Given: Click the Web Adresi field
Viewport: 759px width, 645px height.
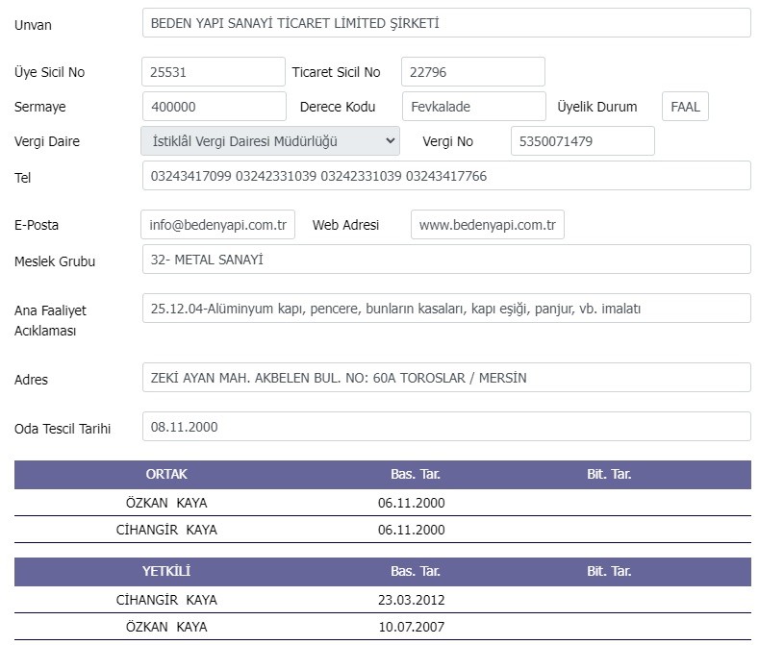Looking at the screenshot, I should tap(488, 225).
